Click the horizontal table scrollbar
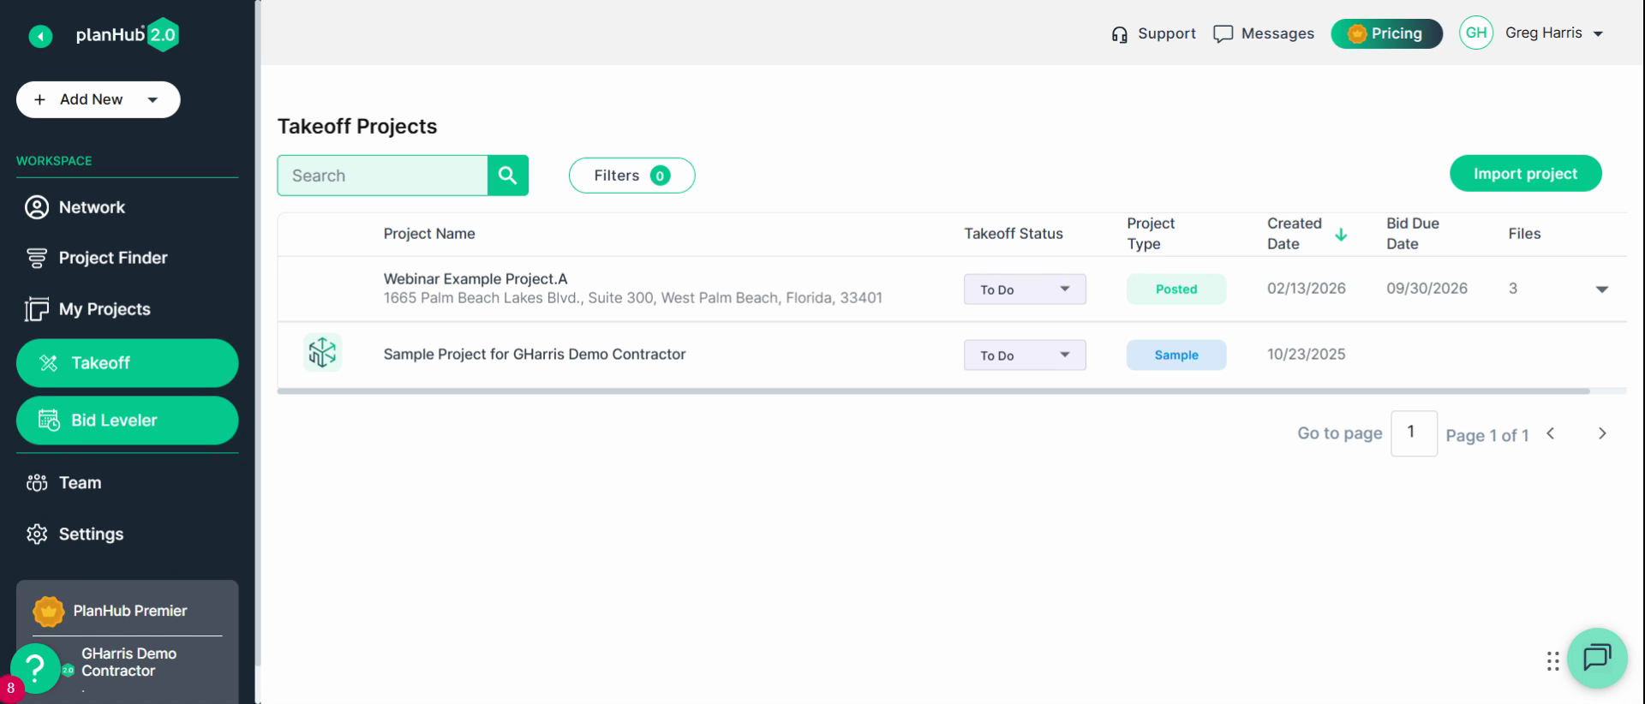Viewport: 1645px width, 704px height. (933, 391)
